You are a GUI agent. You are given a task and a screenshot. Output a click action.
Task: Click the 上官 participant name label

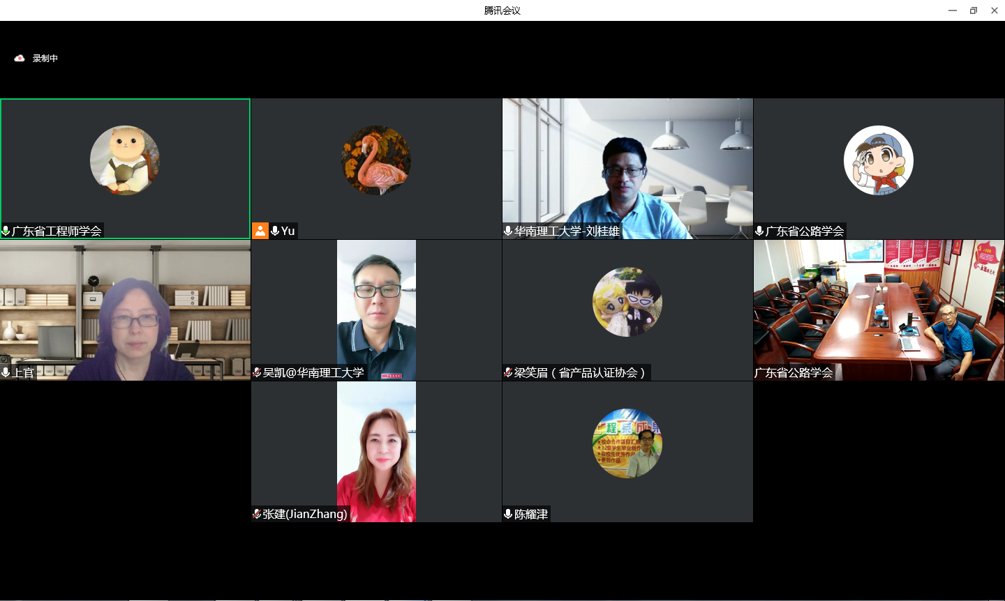23,373
